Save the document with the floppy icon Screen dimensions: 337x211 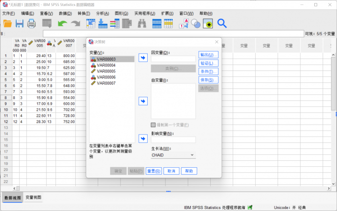coord(19,23)
